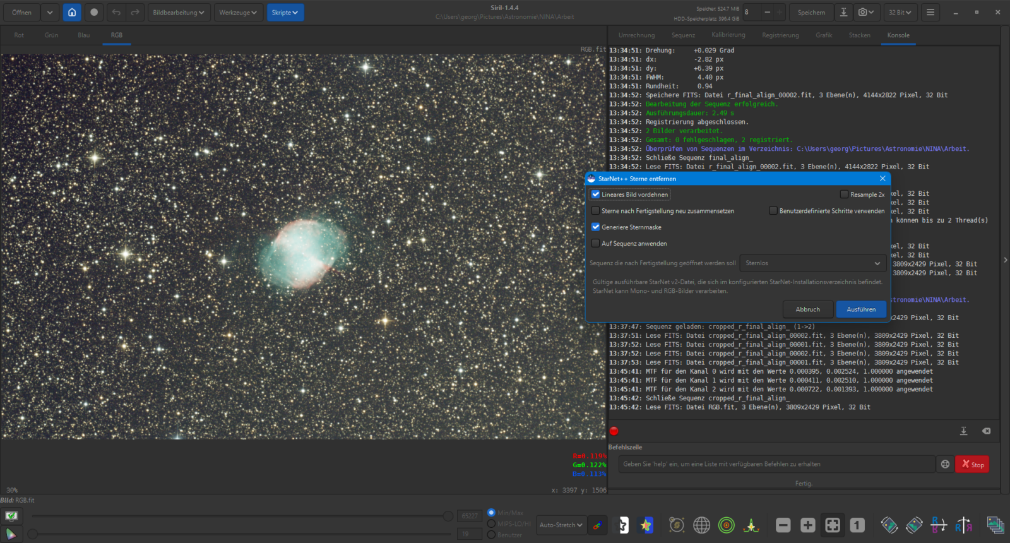
Task: Check Sterne nach Fertigstellung neu zusammensetzen
Action: click(595, 211)
